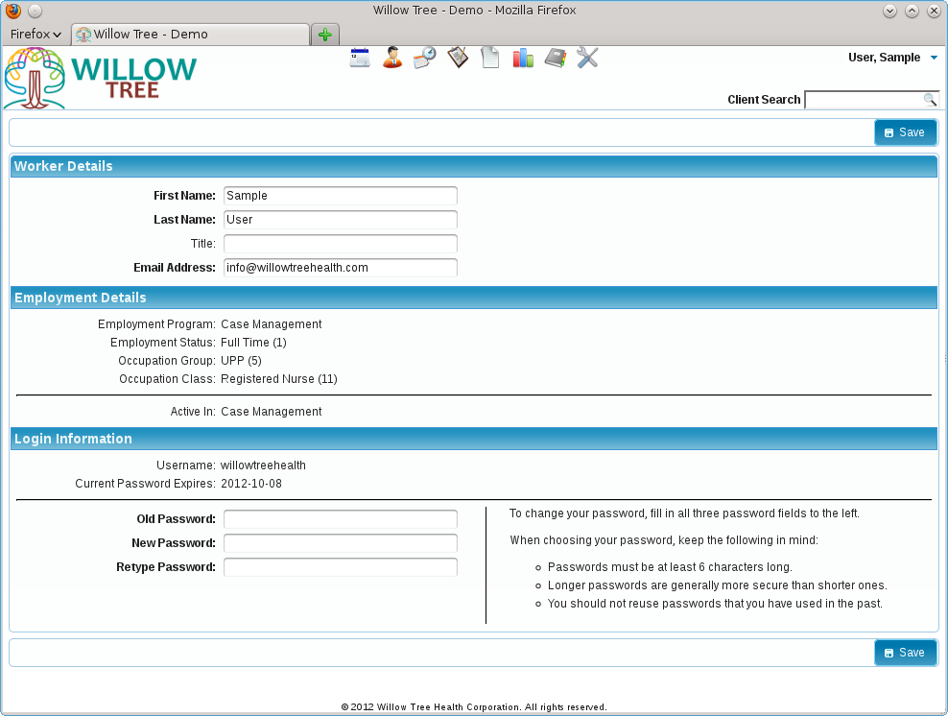Click the Login Information section header
Image resolution: width=948 pixels, height=716 pixels.
click(474, 439)
